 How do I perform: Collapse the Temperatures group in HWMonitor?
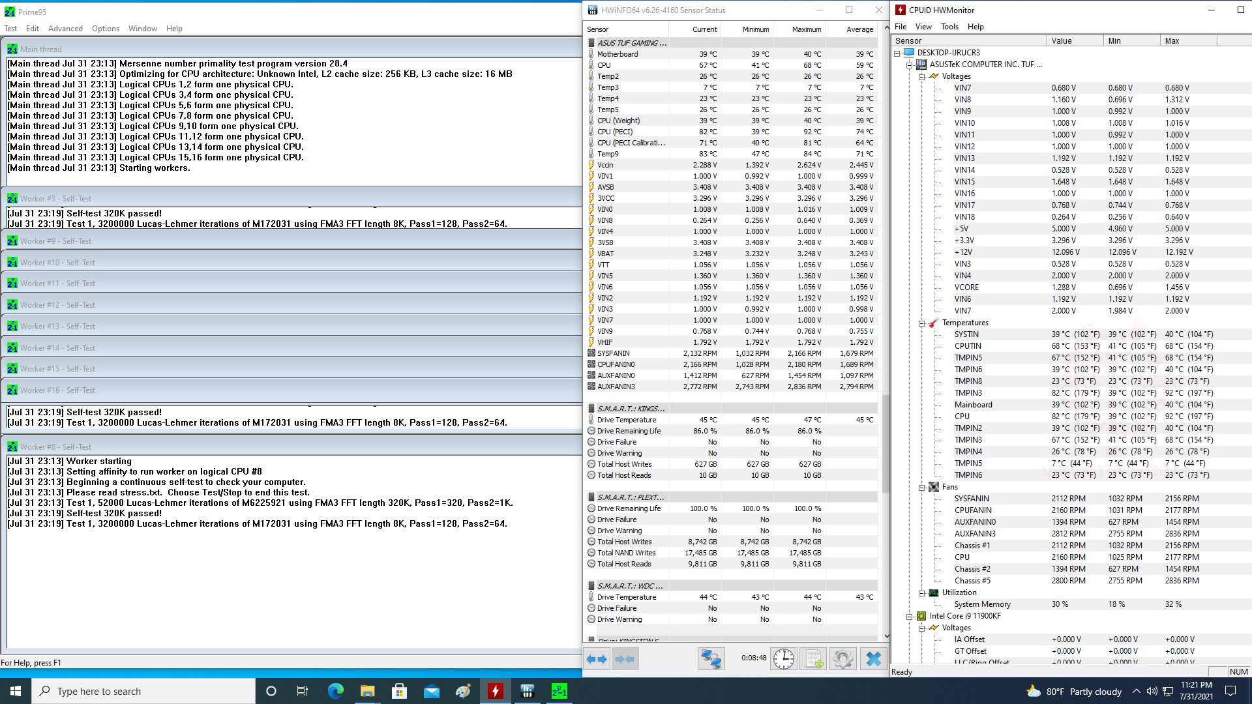pyautogui.click(x=922, y=323)
